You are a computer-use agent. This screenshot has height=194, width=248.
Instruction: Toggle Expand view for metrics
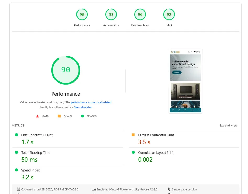tap(228, 126)
